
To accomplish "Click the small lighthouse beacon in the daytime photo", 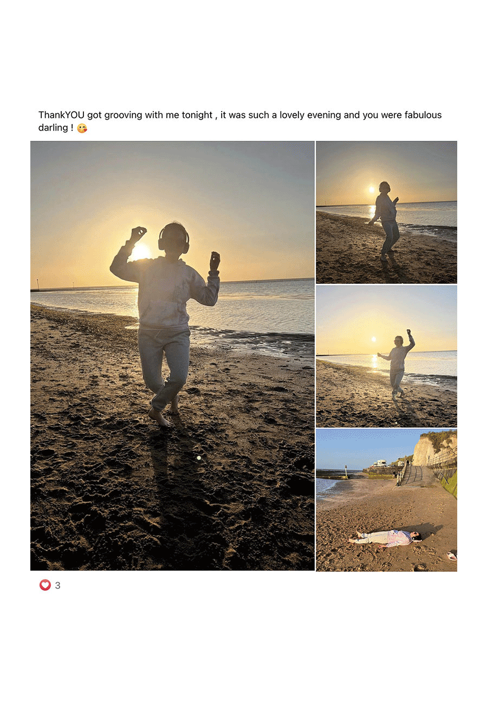I will pyautogui.click(x=346, y=471).
